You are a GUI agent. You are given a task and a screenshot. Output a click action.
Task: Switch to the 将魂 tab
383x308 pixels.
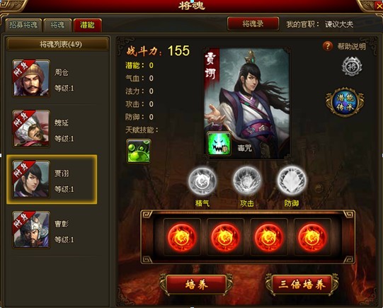[x=57, y=25]
